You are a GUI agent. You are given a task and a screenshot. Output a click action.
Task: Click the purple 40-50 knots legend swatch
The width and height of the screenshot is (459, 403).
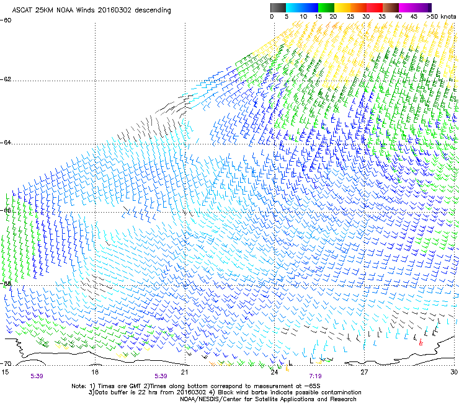(415, 7)
